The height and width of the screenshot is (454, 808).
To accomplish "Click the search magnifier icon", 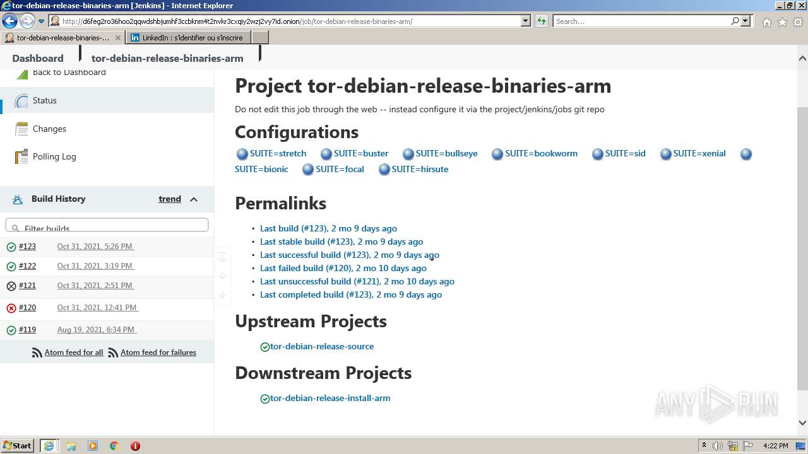I will (x=735, y=21).
